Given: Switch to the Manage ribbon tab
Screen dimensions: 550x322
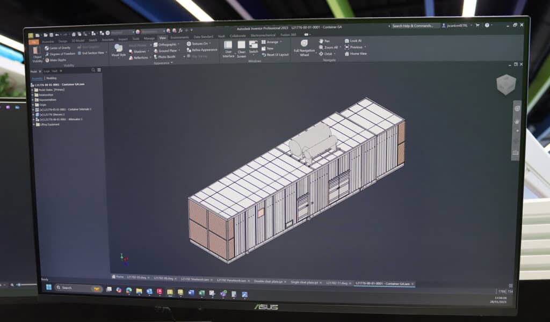Looking at the screenshot, I should click(149, 38).
